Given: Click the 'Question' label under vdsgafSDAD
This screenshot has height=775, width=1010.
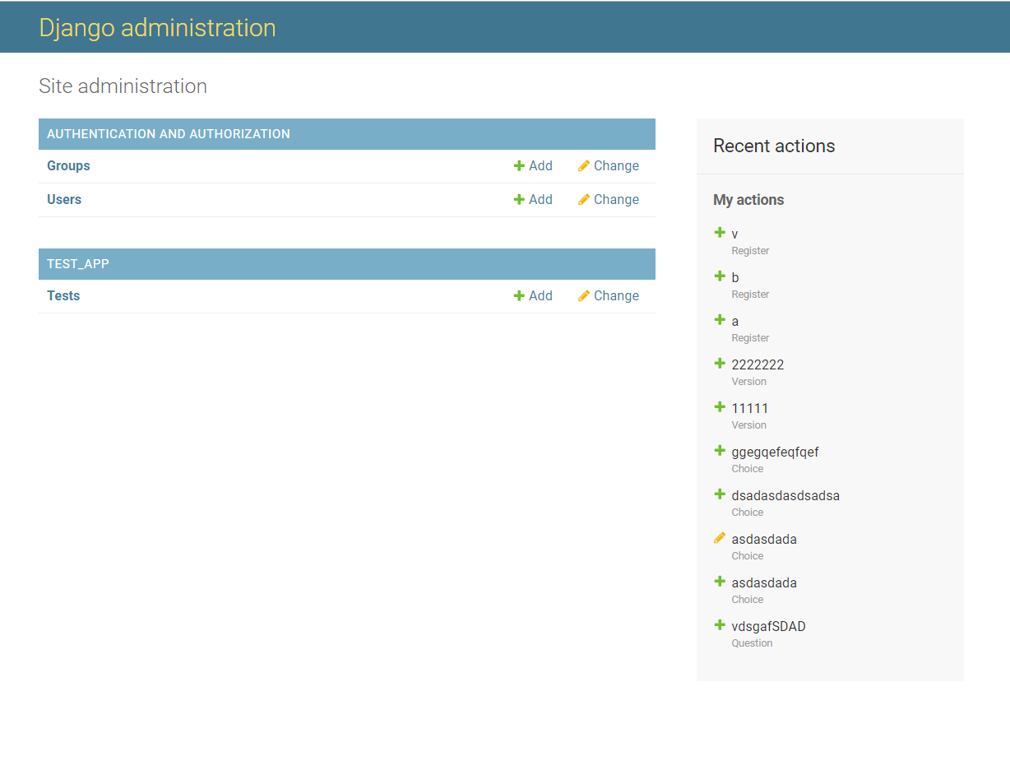Looking at the screenshot, I should point(752,643).
